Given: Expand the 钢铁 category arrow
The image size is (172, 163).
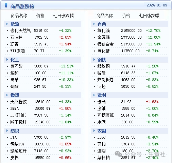Looking at the screenshot, I should tap(94, 60).
